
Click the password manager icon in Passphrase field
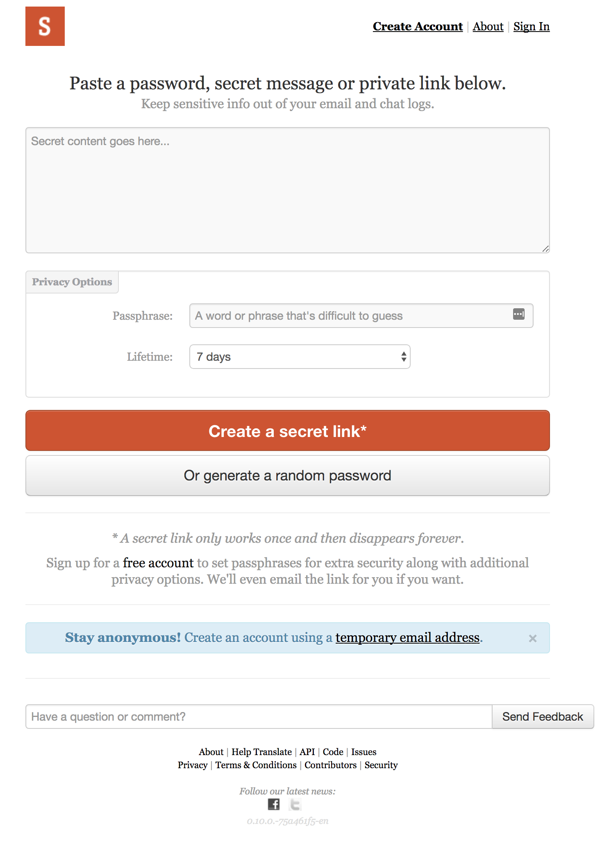pos(519,314)
